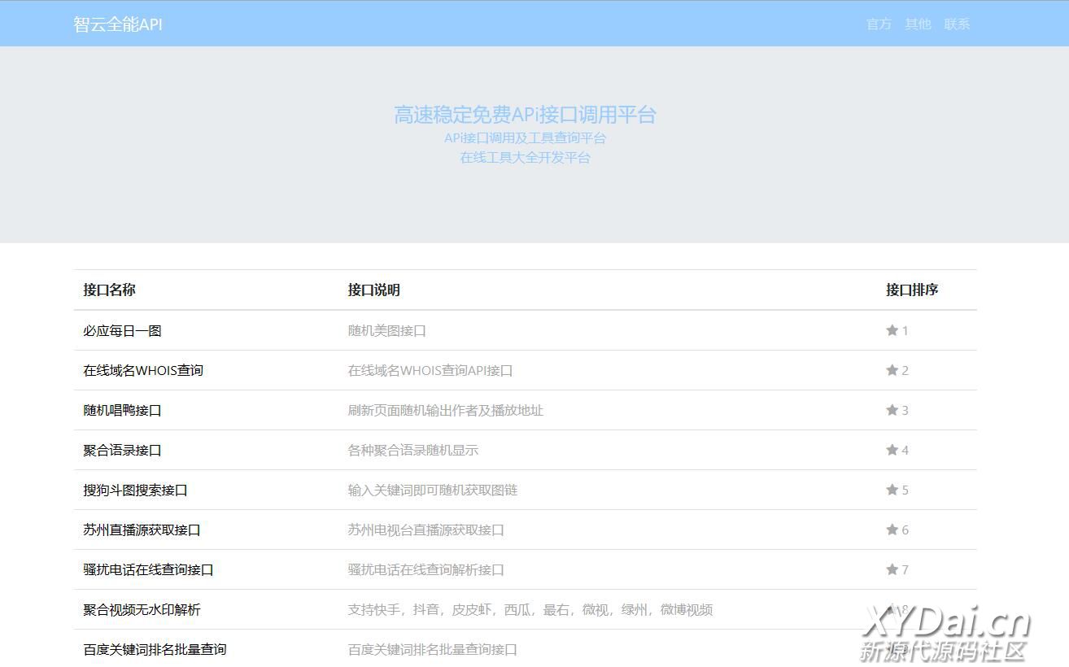Open 在线域名WHOIS查询 interface link

click(x=143, y=371)
